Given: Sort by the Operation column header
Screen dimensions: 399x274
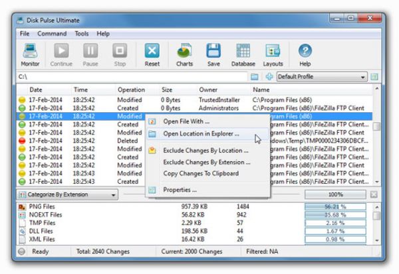Looking at the screenshot, I should (131, 90).
